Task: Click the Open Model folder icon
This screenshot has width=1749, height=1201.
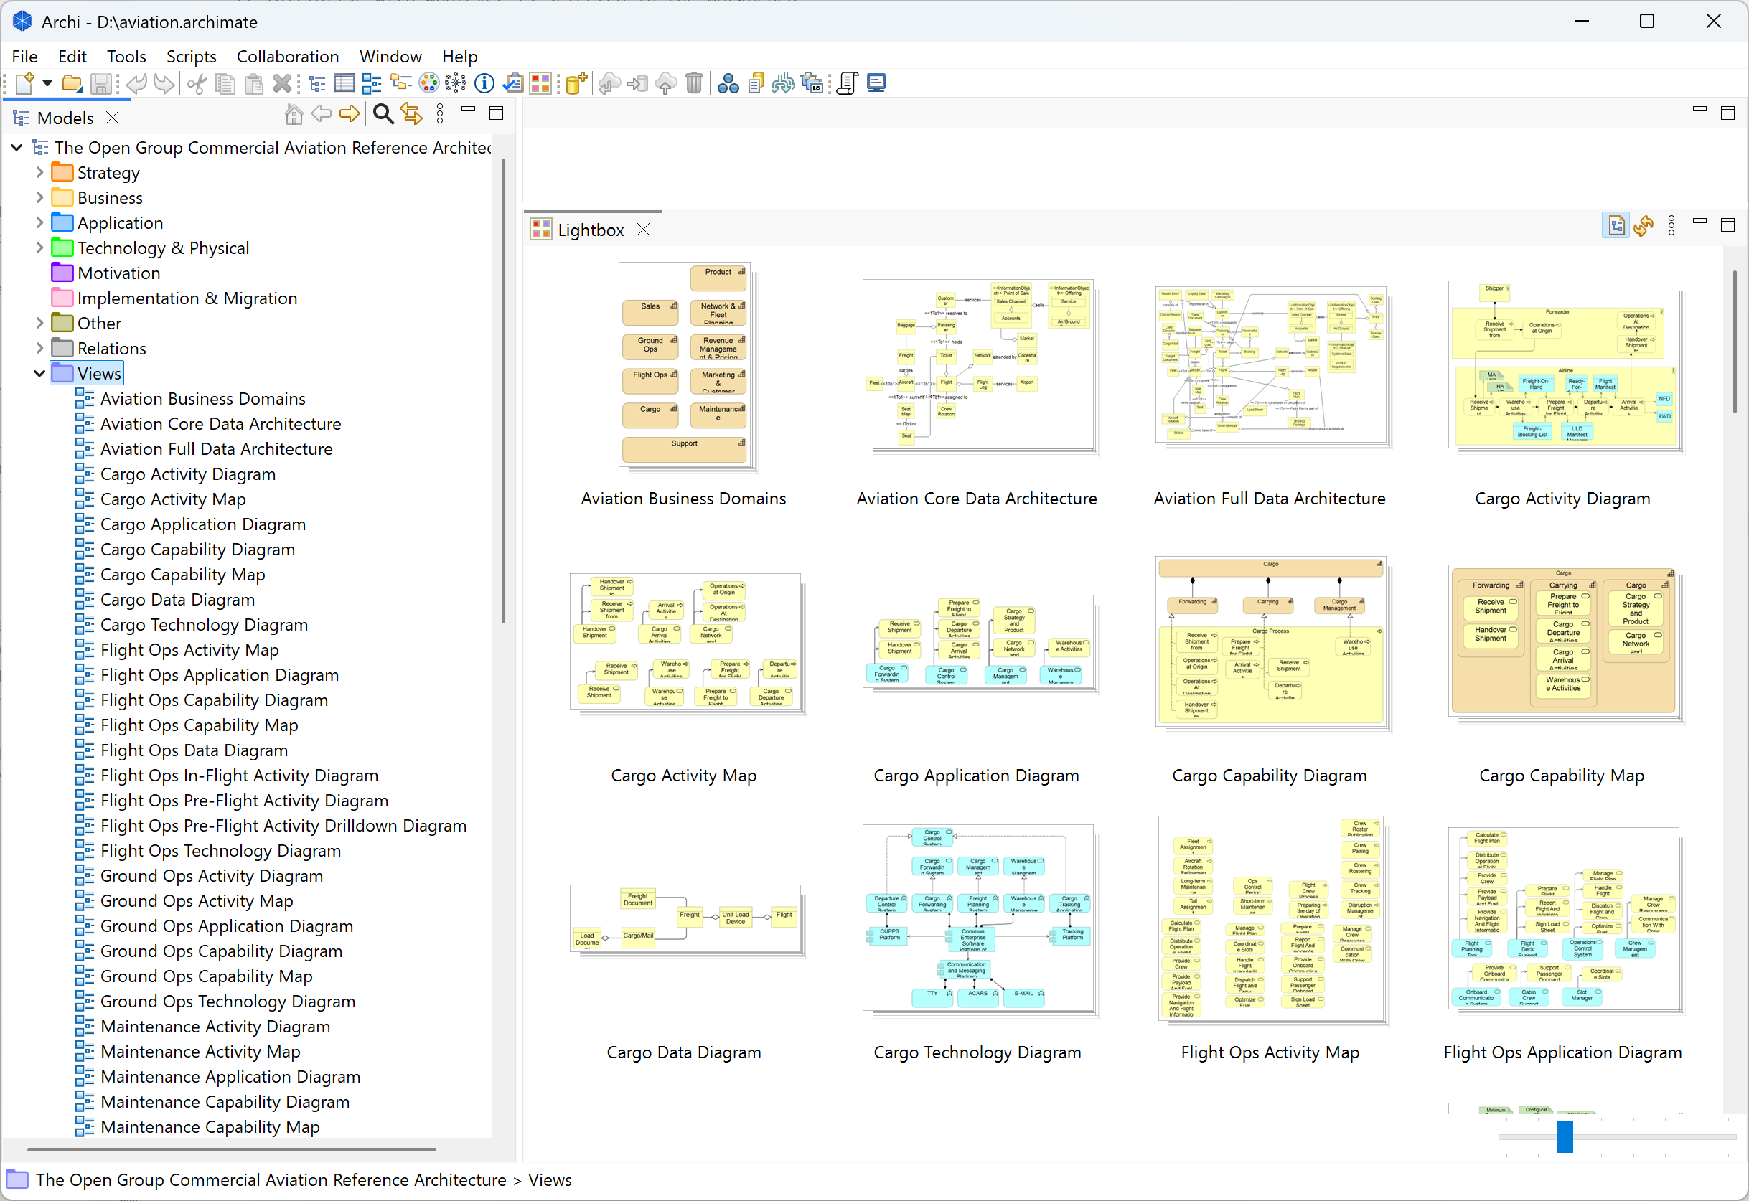Action: [x=72, y=83]
